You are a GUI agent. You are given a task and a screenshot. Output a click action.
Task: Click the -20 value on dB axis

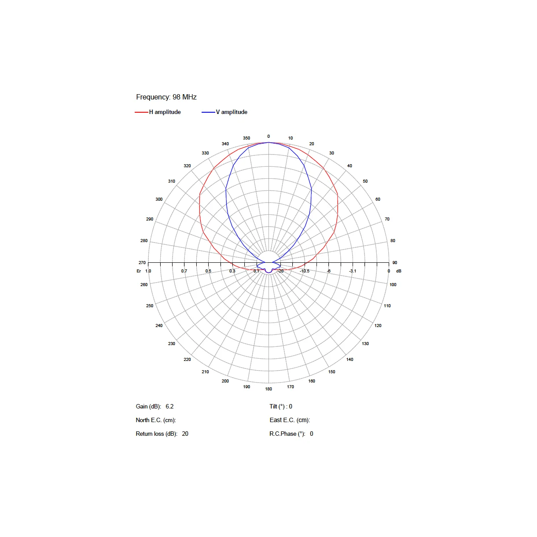point(280,271)
